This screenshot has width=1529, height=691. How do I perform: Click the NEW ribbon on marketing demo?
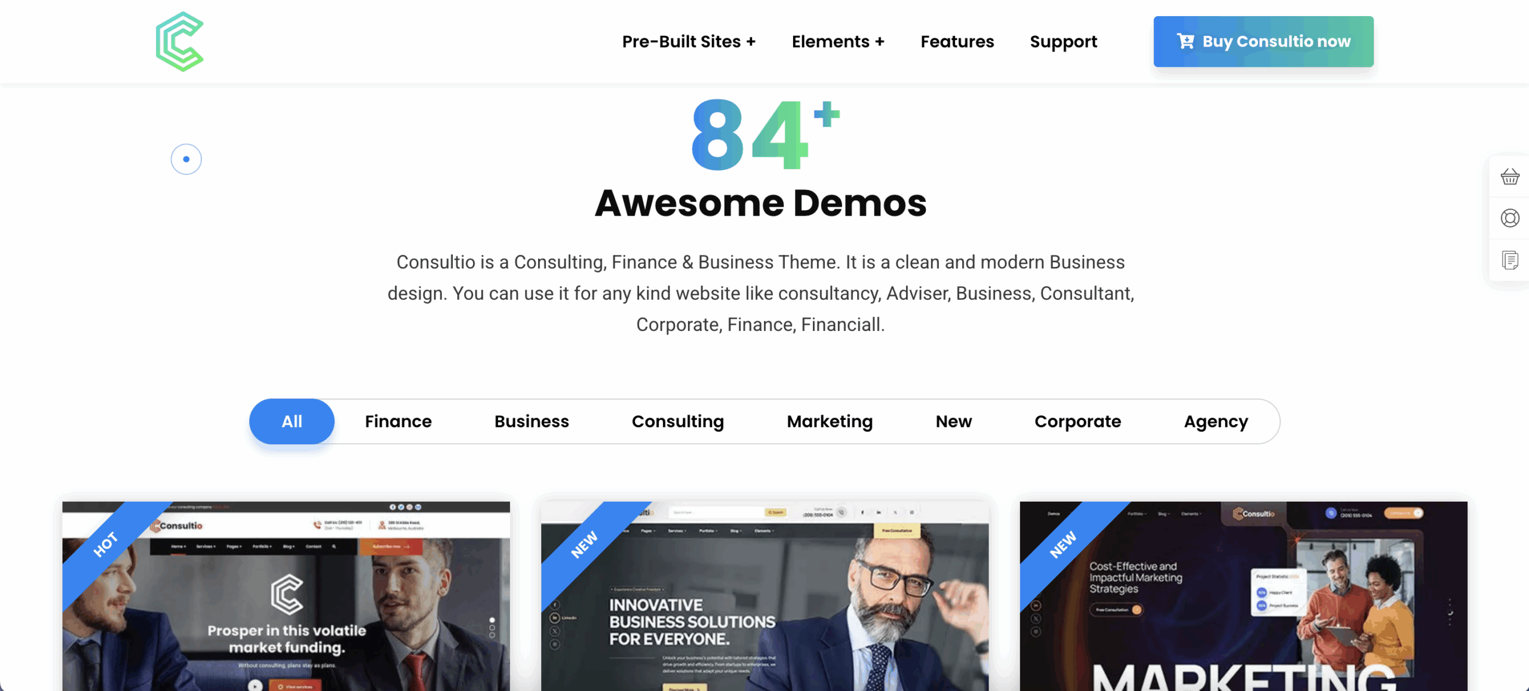coord(1063,545)
